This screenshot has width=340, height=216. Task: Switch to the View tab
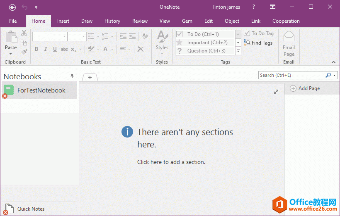click(x=165, y=21)
